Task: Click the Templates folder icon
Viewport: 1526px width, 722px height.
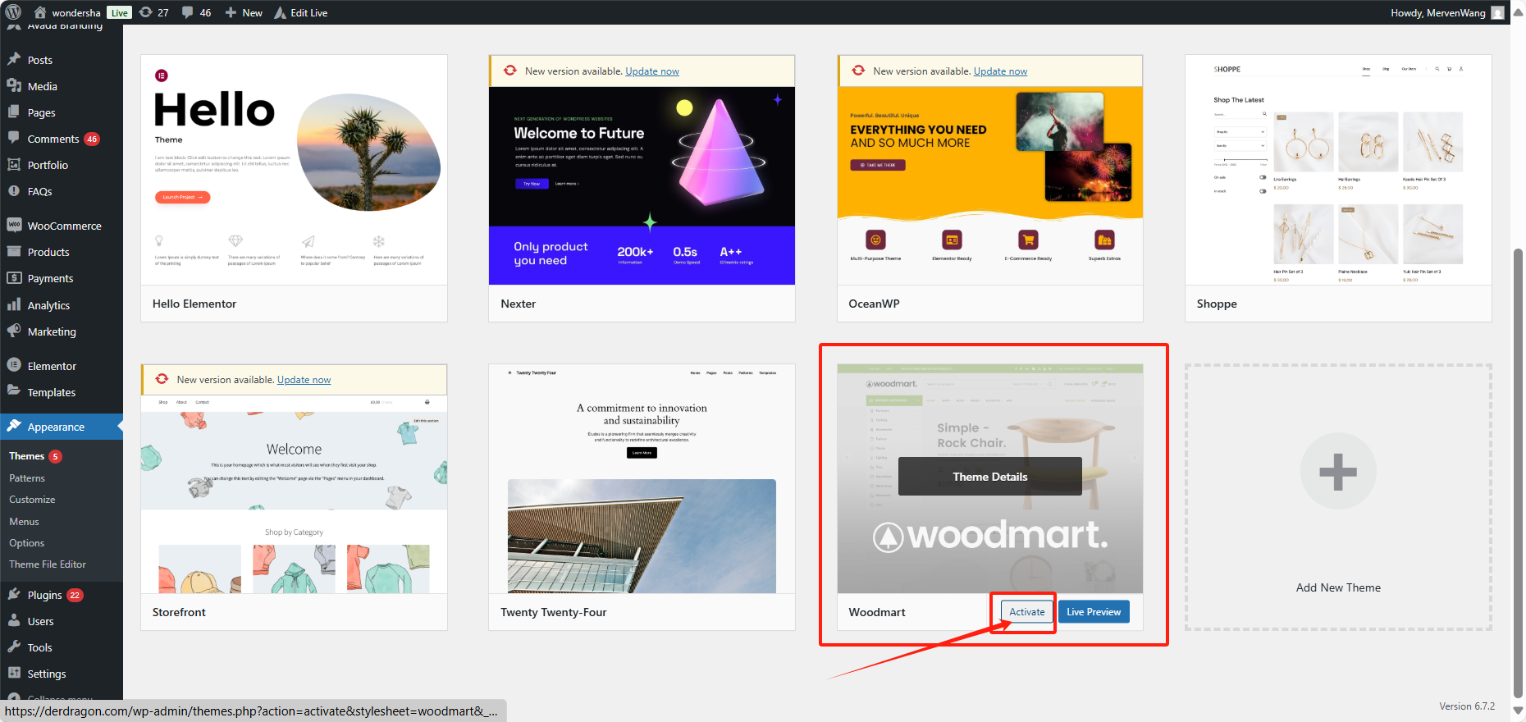Action: (14, 391)
